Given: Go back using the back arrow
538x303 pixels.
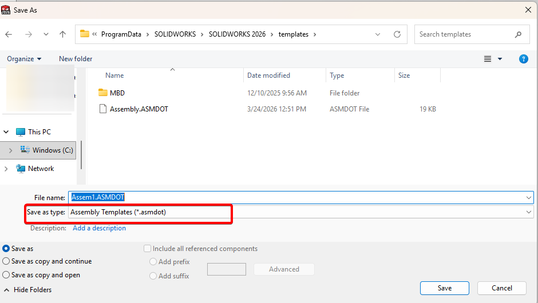Looking at the screenshot, I should pyautogui.click(x=9, y=34).
